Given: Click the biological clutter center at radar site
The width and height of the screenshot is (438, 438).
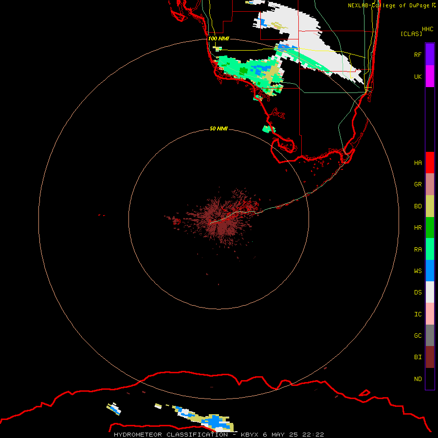Looking at the screenshot, I should (219, 220).
